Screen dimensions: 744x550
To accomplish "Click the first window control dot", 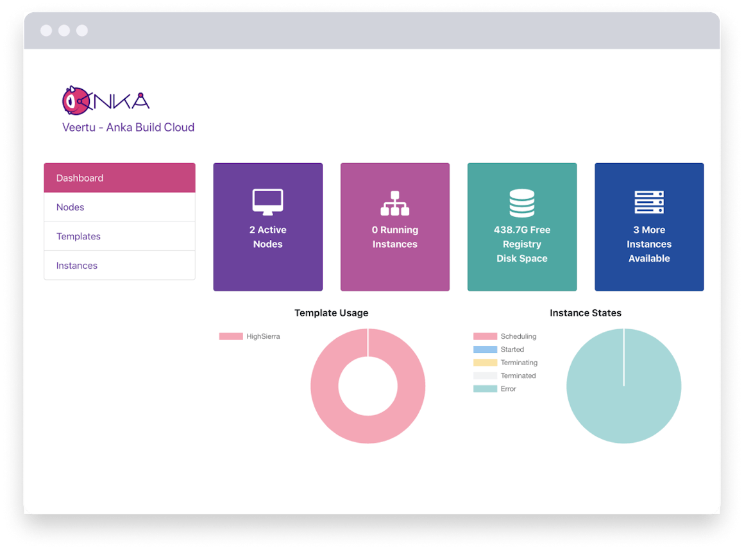I will 46,30.
